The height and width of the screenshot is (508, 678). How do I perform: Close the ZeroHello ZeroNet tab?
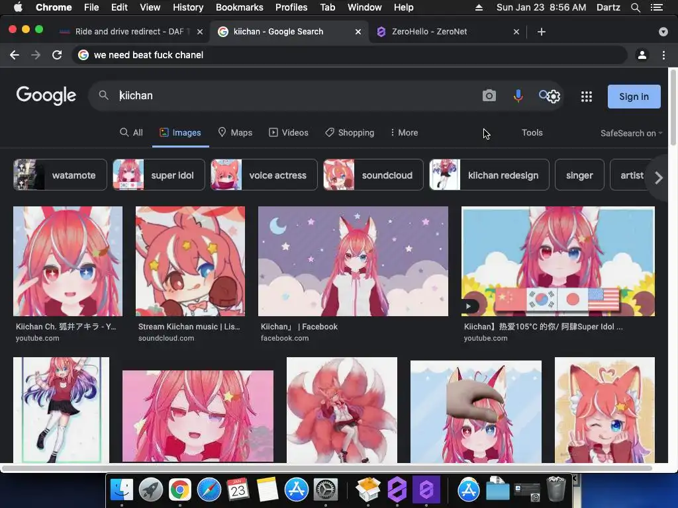pyautogui.click(x=516, y=32)
